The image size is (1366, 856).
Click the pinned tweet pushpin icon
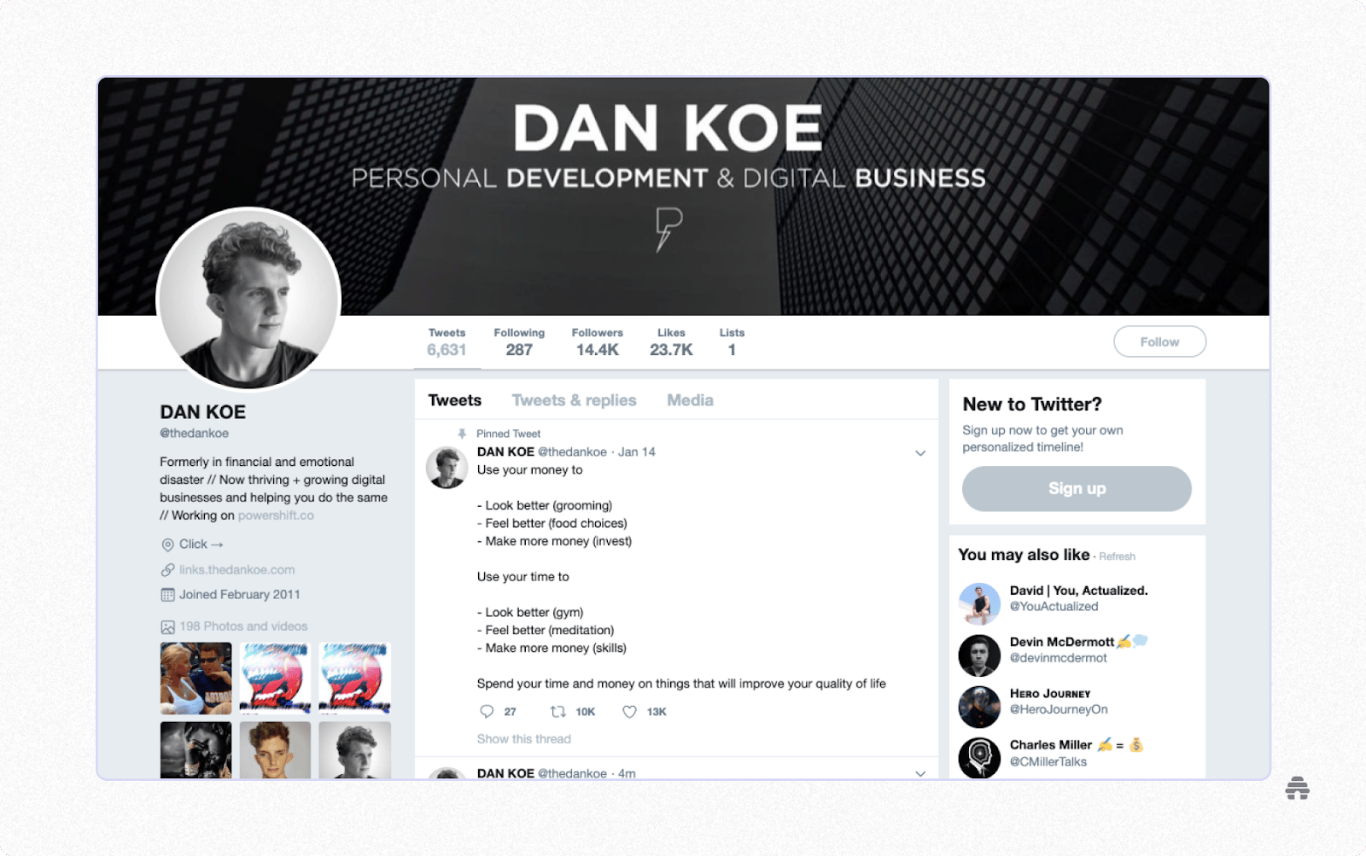click(462, 434)
